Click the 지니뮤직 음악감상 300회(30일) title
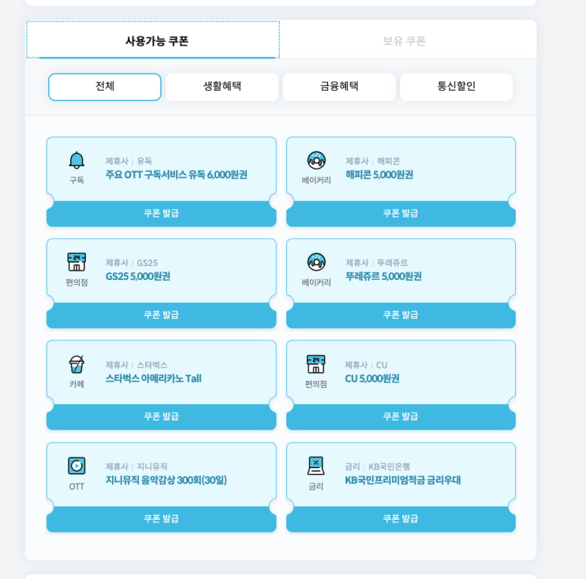 (x=166, y=480)
